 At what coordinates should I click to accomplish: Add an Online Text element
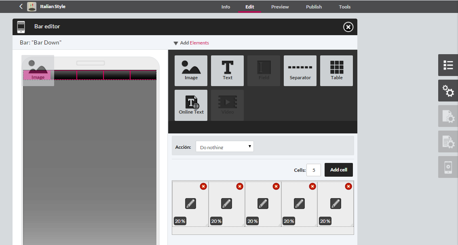191,105
